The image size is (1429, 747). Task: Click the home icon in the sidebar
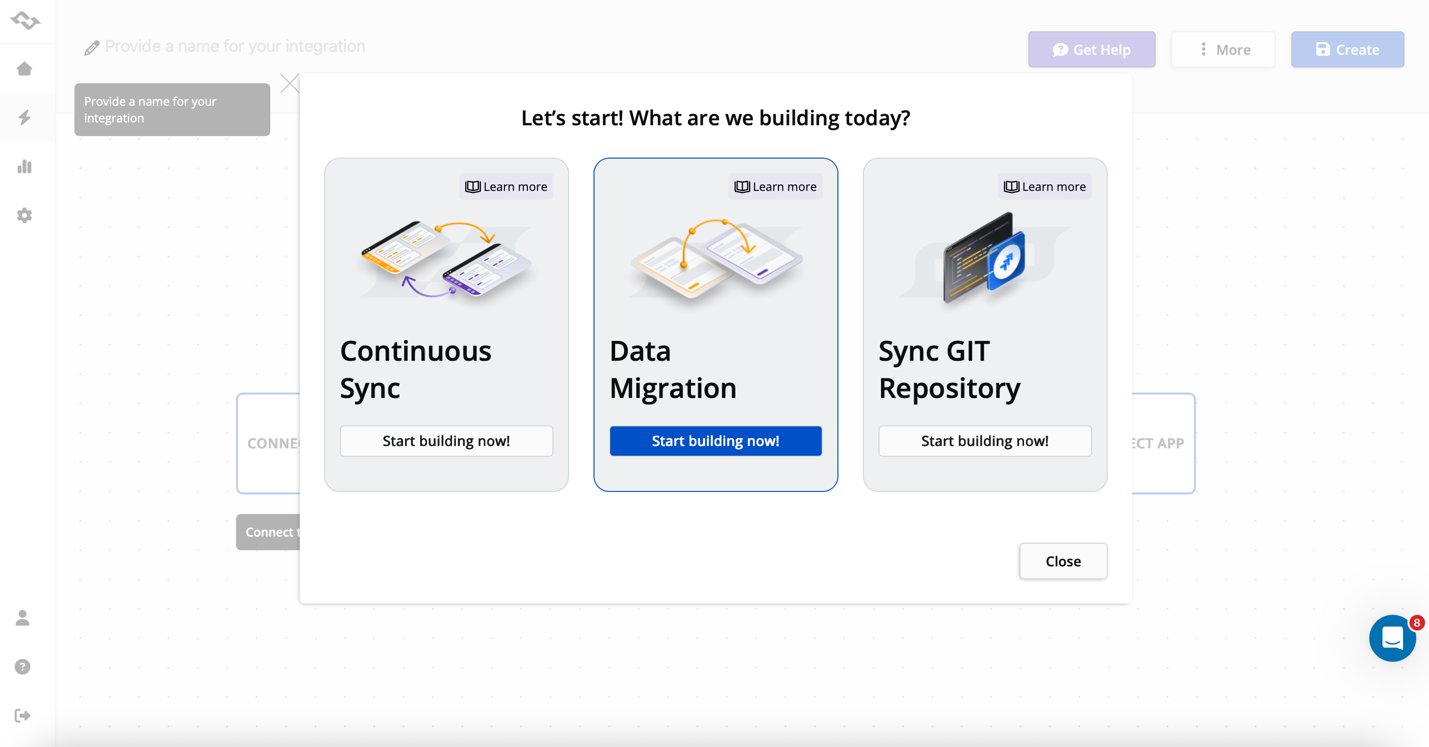point(24,69)
